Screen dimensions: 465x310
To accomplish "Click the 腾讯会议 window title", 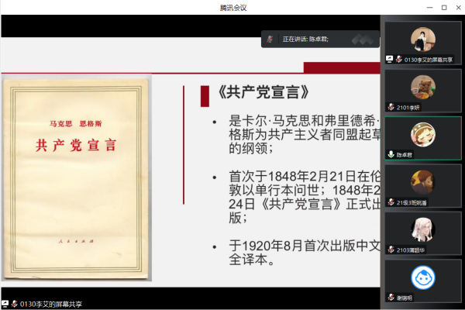I will 233,7.
